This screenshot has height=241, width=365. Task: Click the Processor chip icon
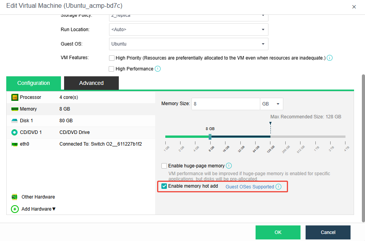(15, 97)
